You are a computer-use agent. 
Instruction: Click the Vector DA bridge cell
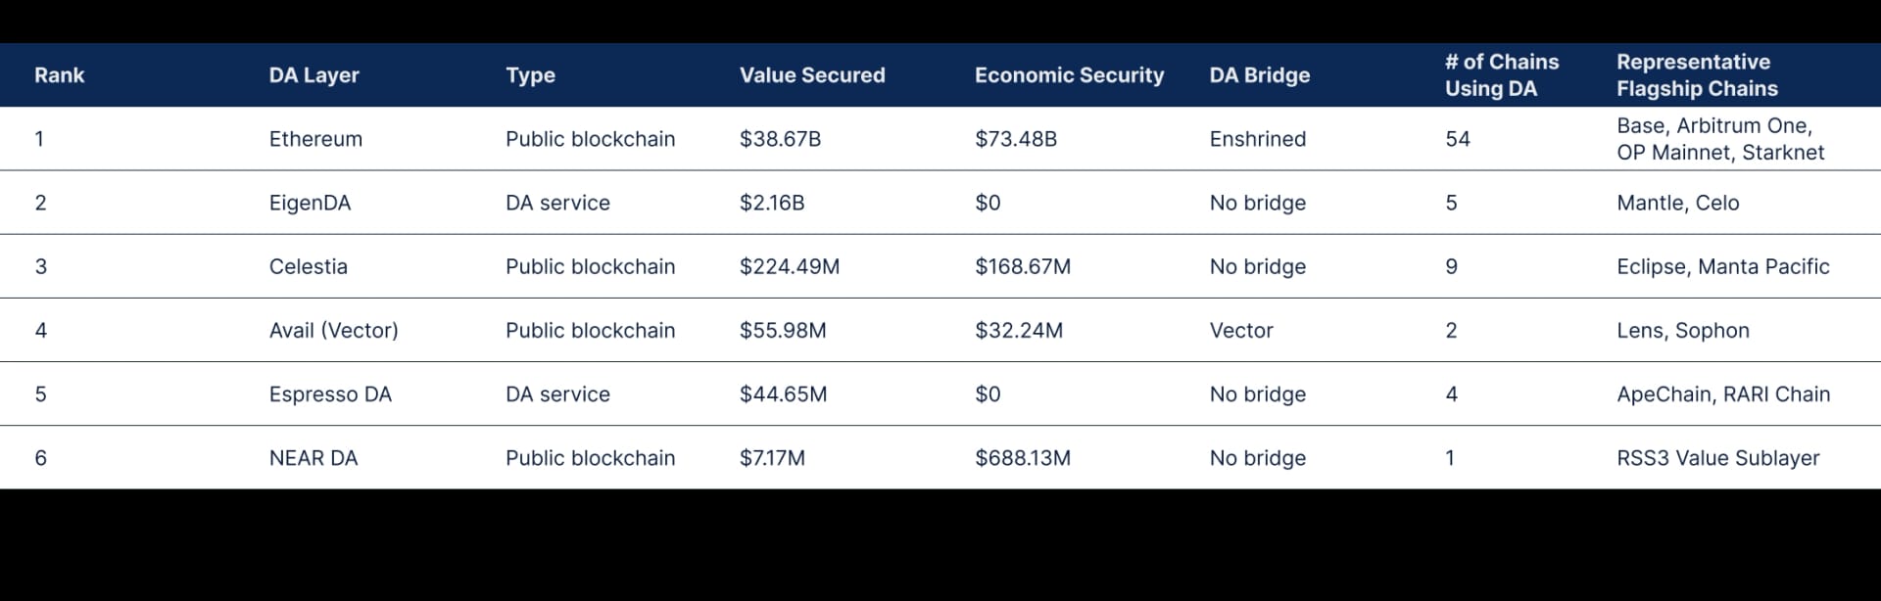click(x=1240, y=331)
